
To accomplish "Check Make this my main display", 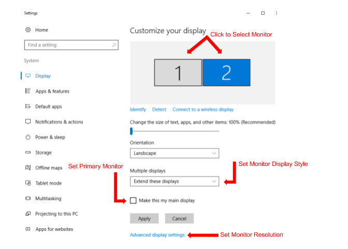I will tap(134, 200).
